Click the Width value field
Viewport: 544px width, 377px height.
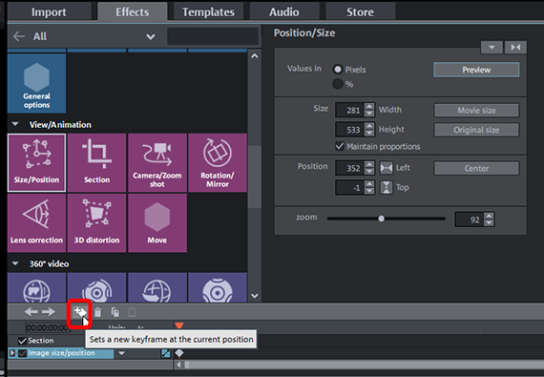pos(350,111)
